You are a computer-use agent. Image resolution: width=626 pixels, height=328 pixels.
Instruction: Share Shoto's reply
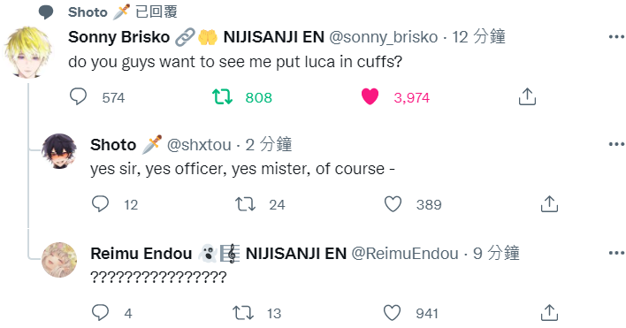(549, 204)
